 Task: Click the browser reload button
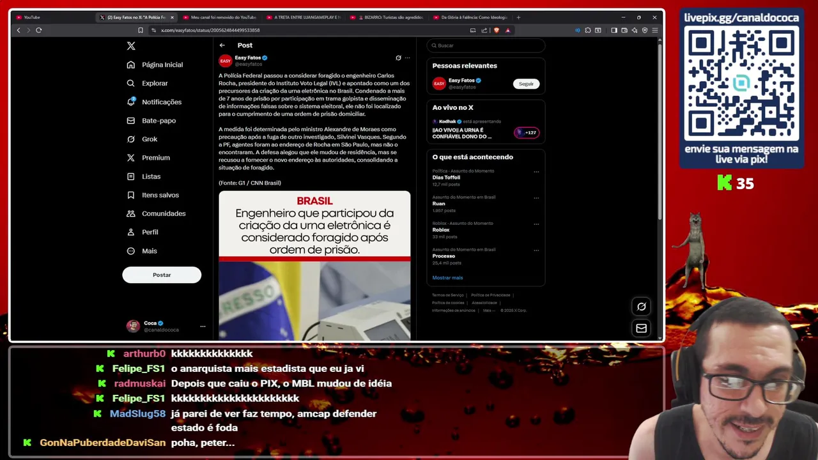39,30
